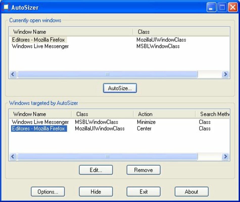This screenshot has width=240, height=202.
Task: Close the AutoSizer window
Action: pyautogui.click(x=233, y=7)
